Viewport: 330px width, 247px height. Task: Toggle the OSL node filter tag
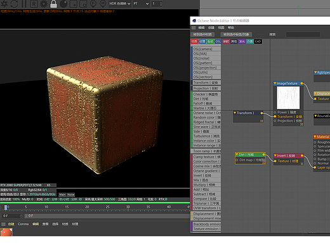click(218, 41)
